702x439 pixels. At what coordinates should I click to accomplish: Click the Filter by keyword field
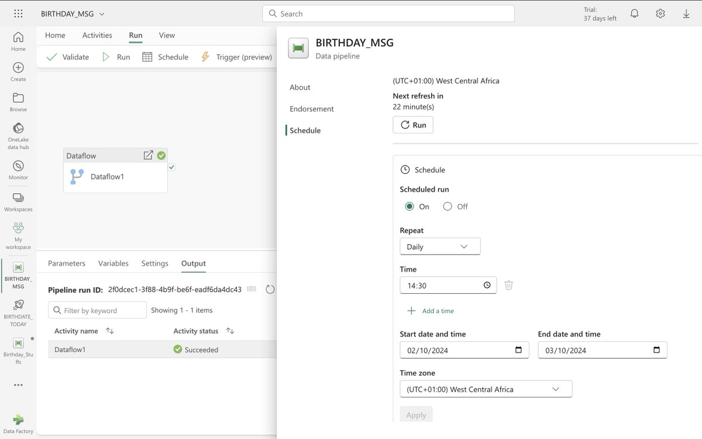click(97, 310)
